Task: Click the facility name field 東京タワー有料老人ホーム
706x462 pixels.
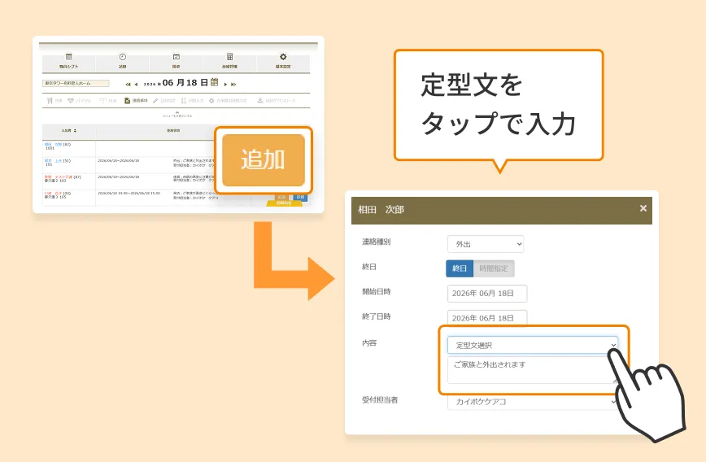Action: [x=76, y=83]
